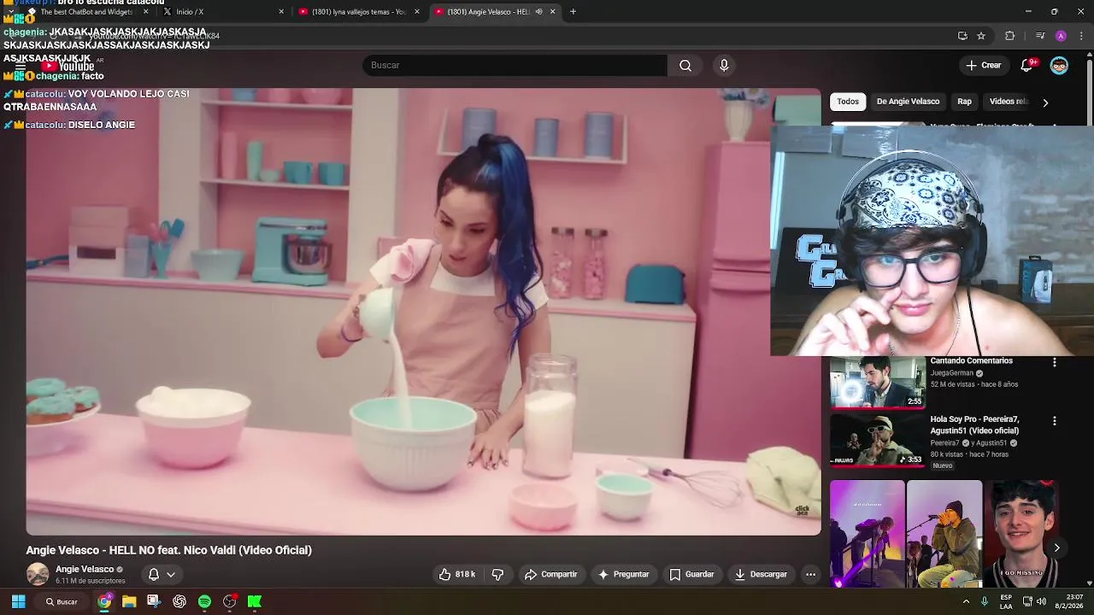Screen dimensions: 1094x615
Task: Open the JuegaGerman channel name
Action: point(951,373)
